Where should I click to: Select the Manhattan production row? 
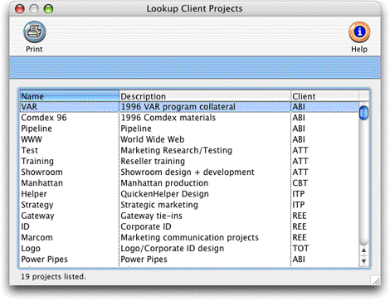point(189,183)
